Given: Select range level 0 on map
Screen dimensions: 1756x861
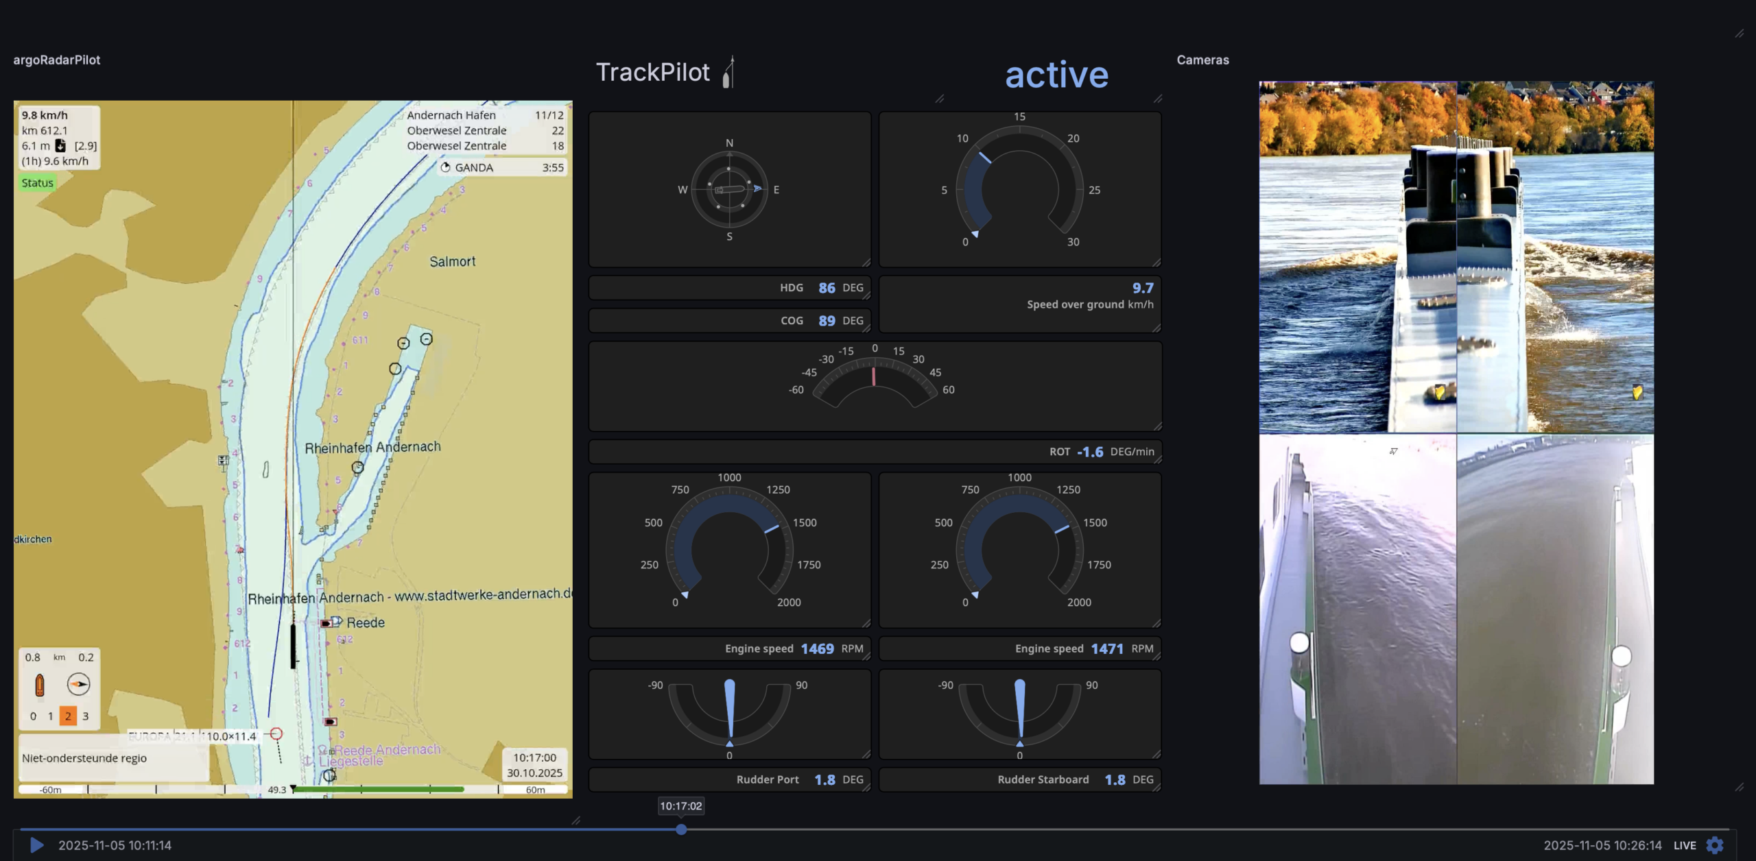Looking at the screenshot, I should click(33, 716).
